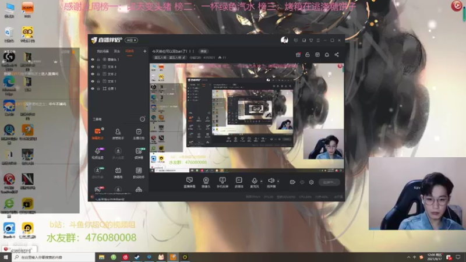
Task: Open the triangle stack tool icon
Action: click(139, 190)
